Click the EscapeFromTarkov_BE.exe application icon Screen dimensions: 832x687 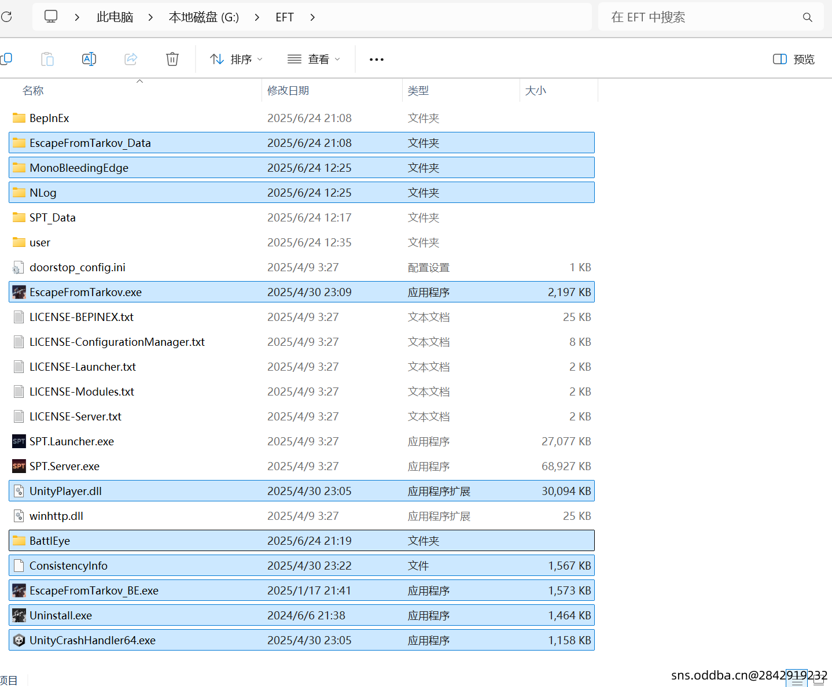(x=19, y=590)
